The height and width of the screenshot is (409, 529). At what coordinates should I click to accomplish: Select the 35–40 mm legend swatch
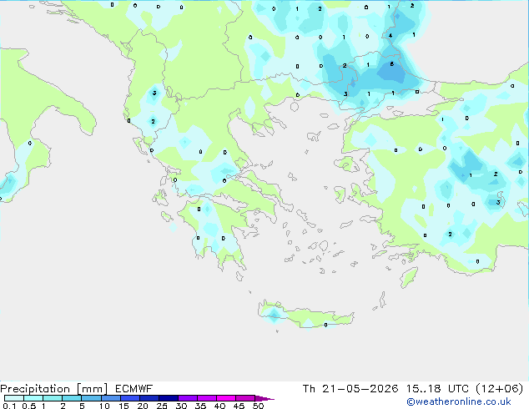coord(207,398)
